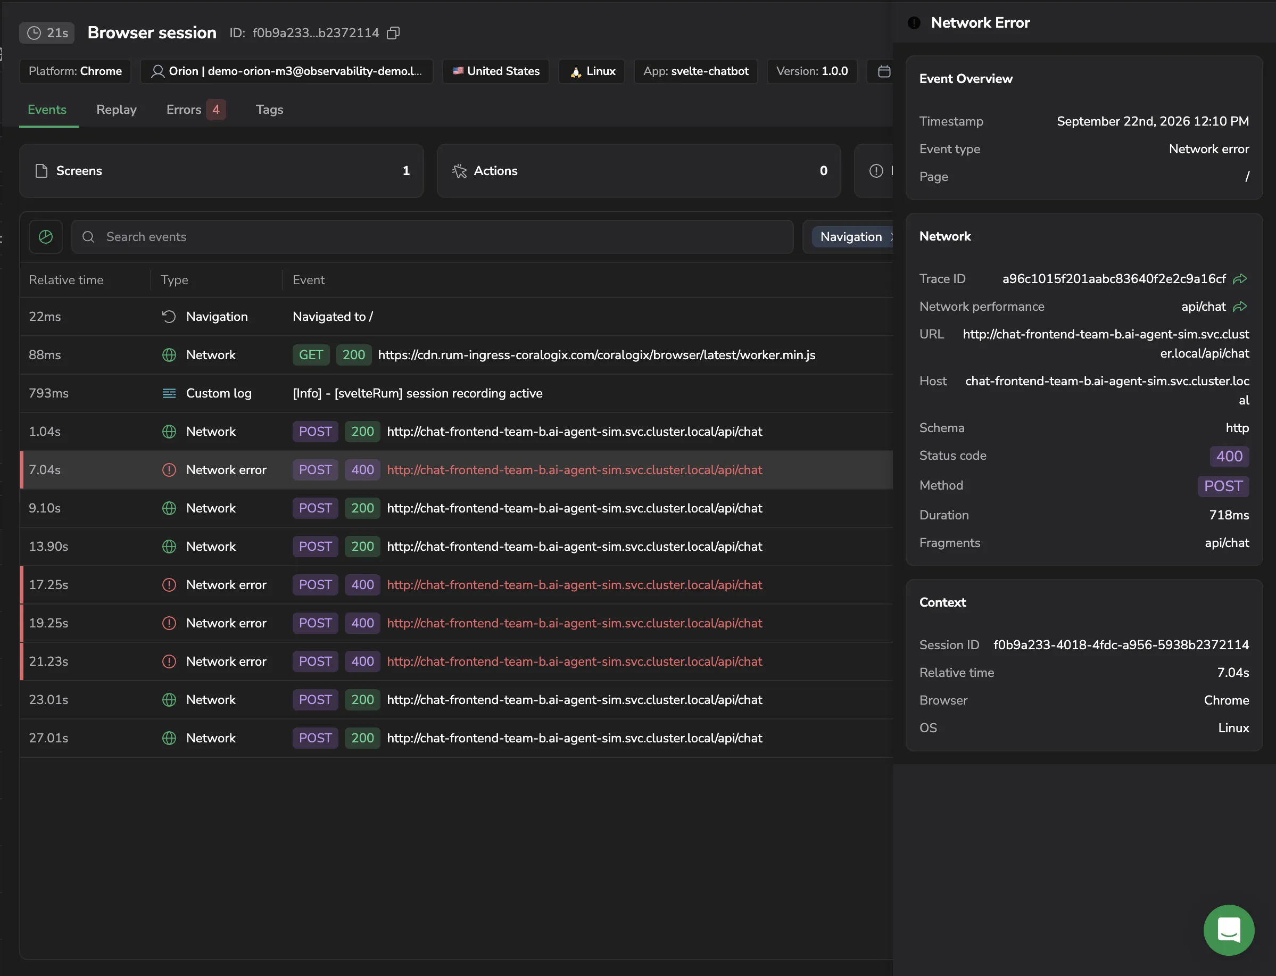
Task: Click the session recording active log text
Action: pos(418,393)
